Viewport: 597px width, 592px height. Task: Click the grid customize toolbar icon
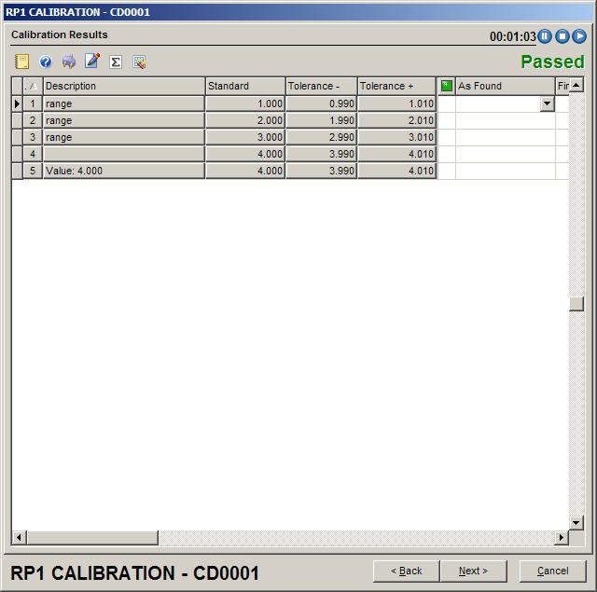(139, 62)
